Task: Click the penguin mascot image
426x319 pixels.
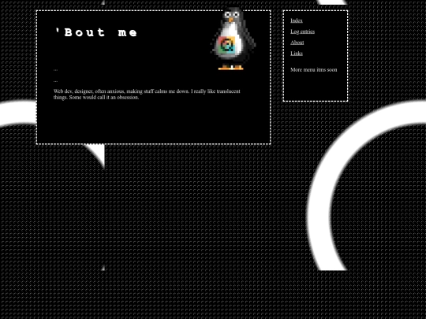Action: coord(233,39)
